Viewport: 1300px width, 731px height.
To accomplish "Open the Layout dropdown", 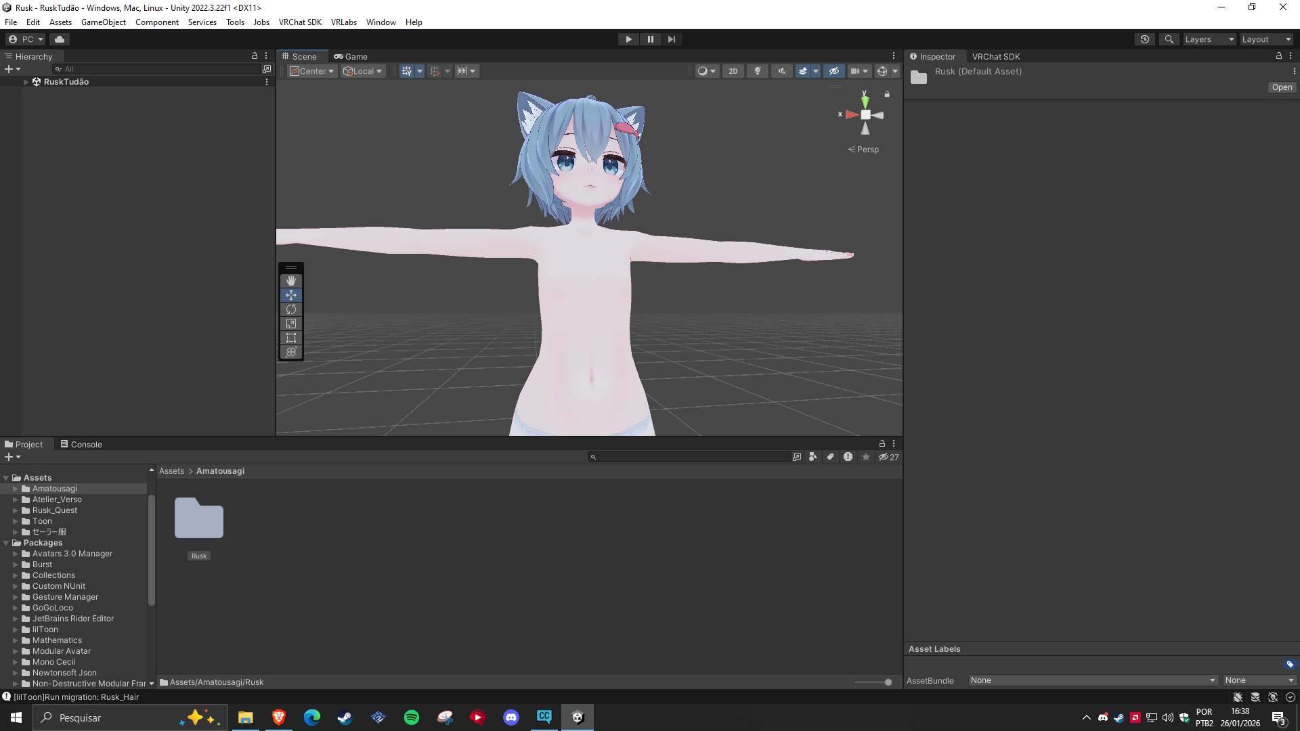I will (1267, 39).
